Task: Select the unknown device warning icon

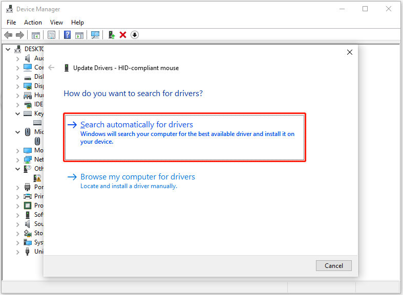Action: 37,178
